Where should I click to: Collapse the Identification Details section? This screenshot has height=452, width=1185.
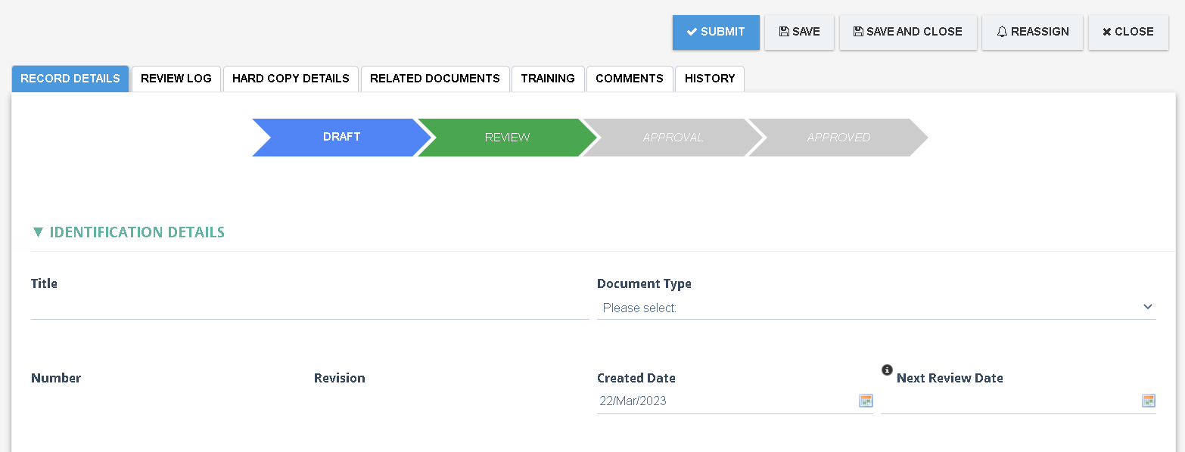tap(37, 232)
